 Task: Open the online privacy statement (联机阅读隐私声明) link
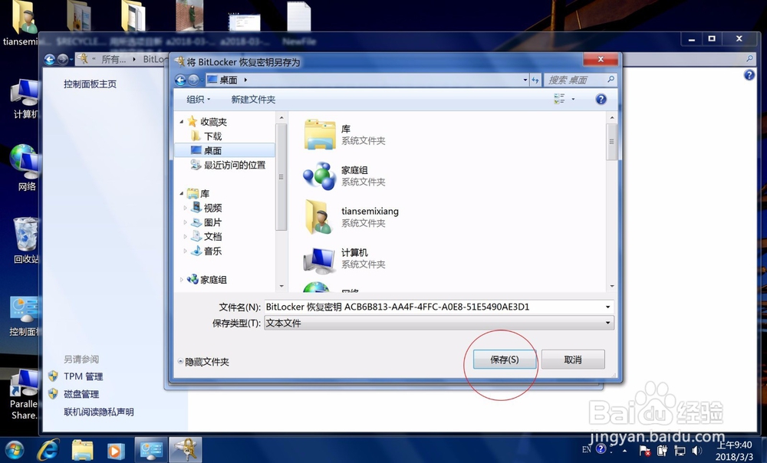(99, 412)
